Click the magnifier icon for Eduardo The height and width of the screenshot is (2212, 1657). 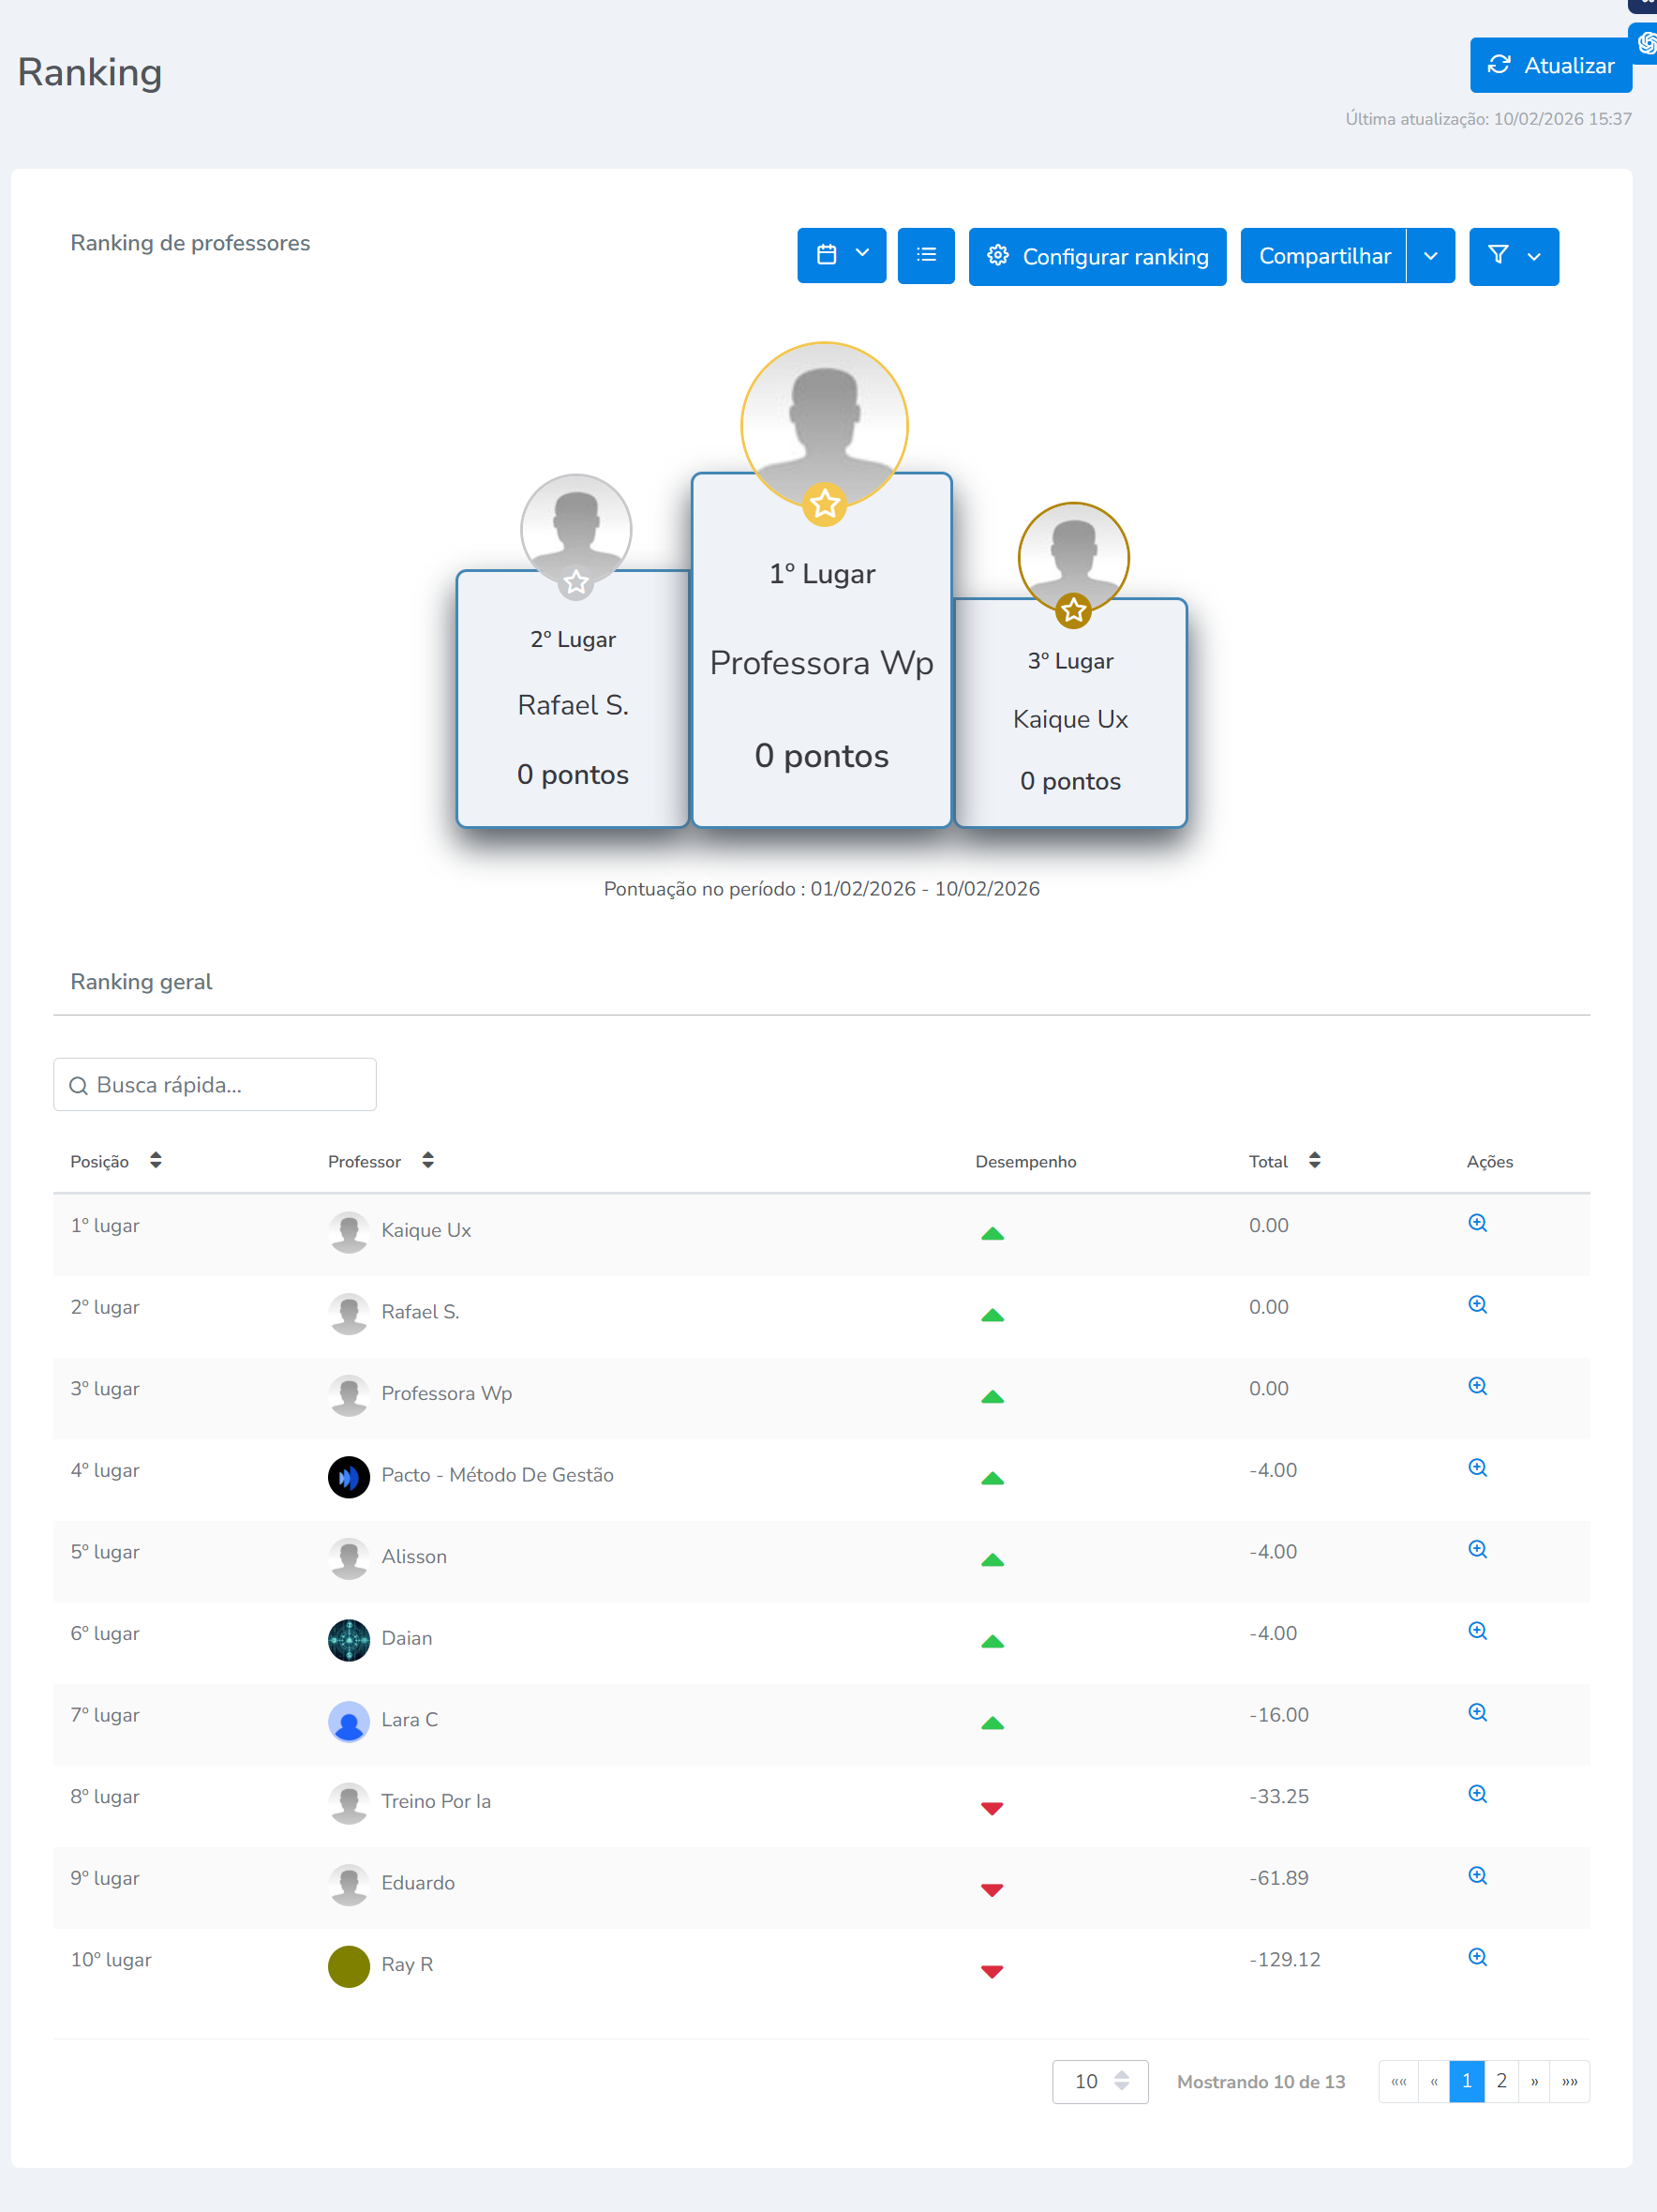click(x=1477, y=1875)
